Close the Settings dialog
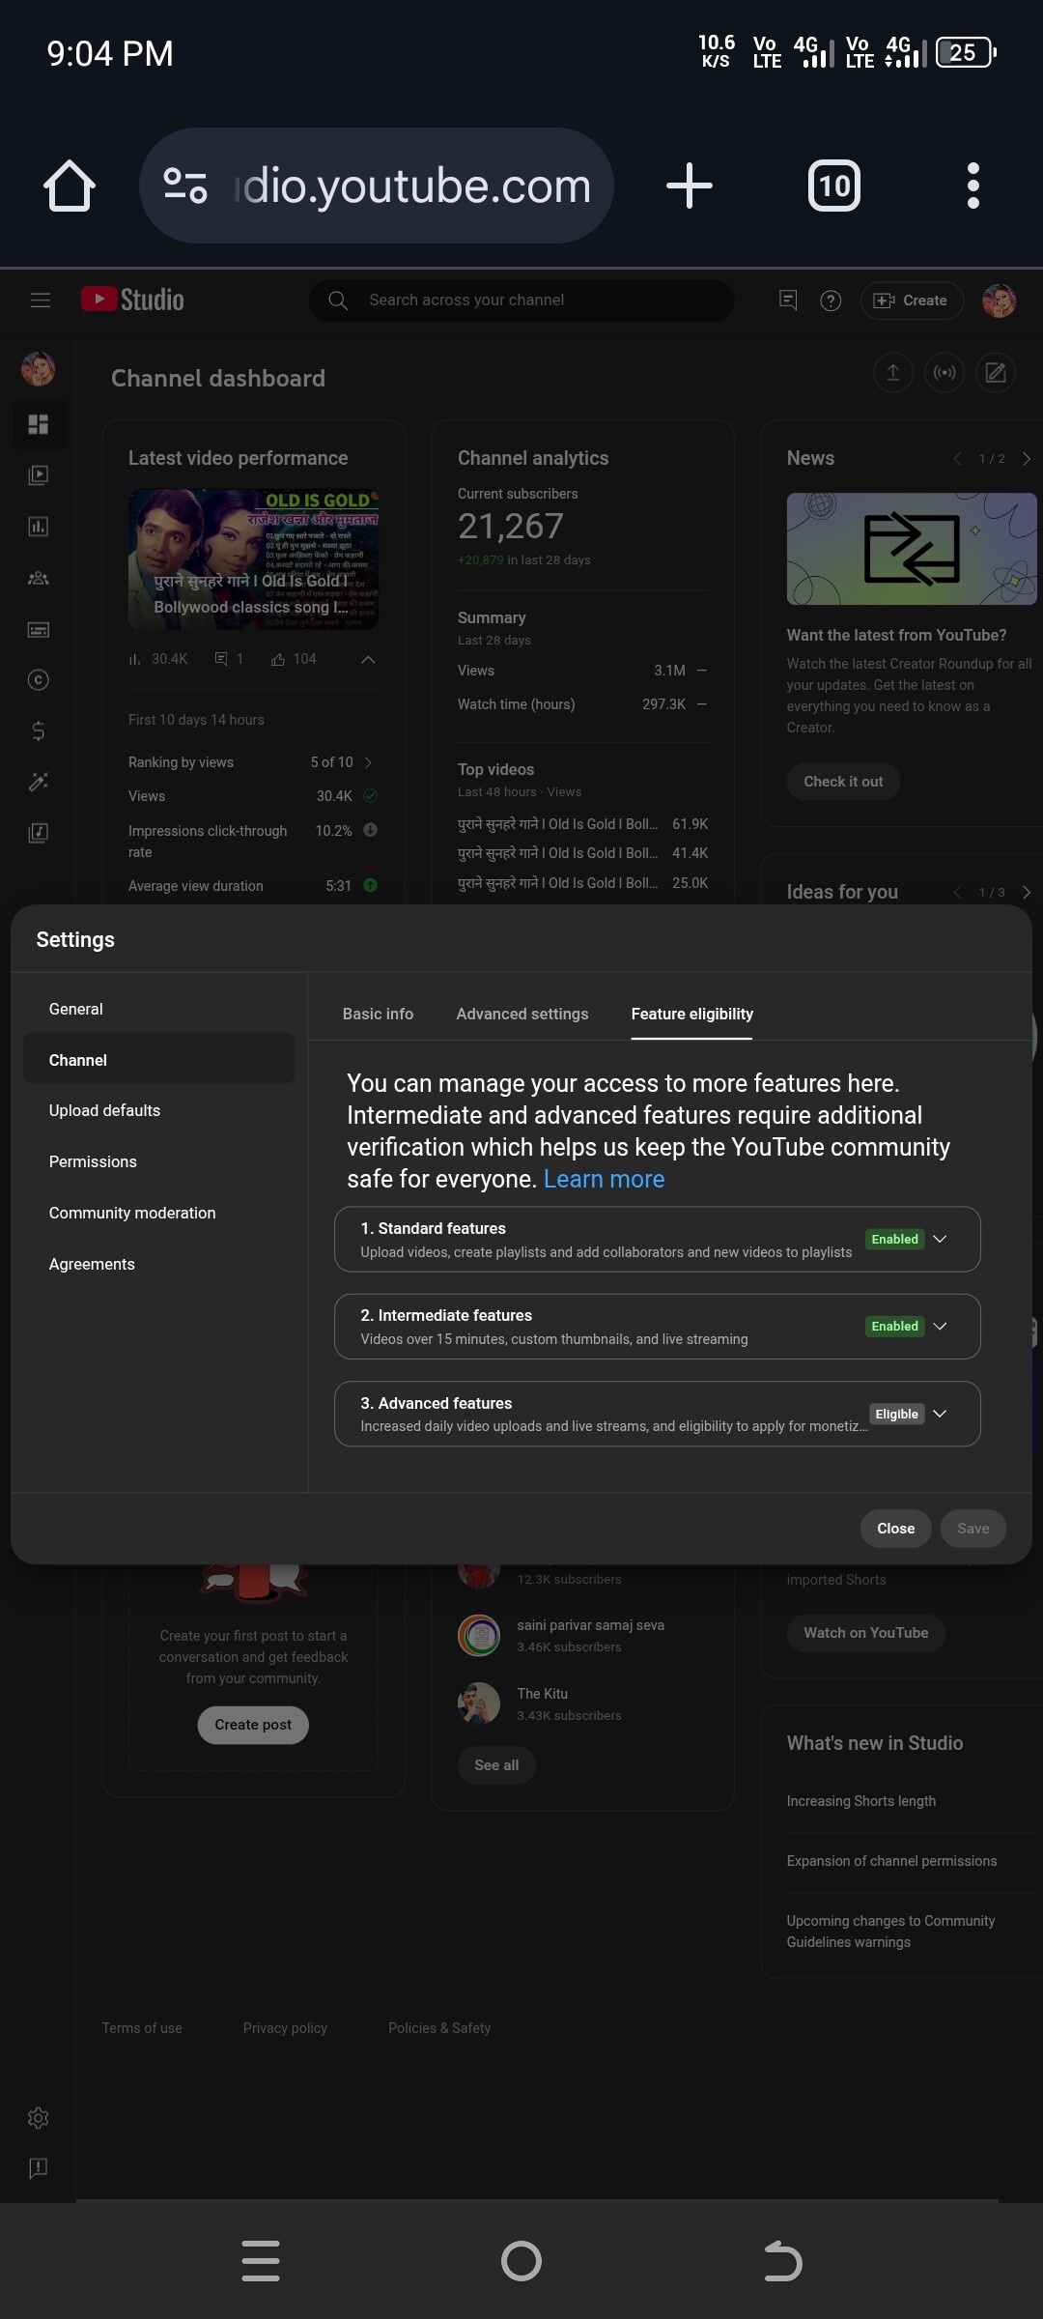Screen dimensions: 1043x2319 [895, 1528]
